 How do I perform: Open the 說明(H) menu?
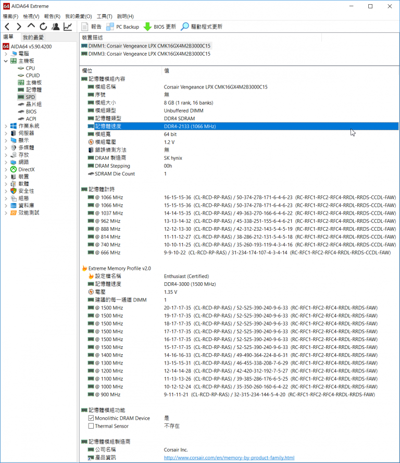click(x=126, y=16)
